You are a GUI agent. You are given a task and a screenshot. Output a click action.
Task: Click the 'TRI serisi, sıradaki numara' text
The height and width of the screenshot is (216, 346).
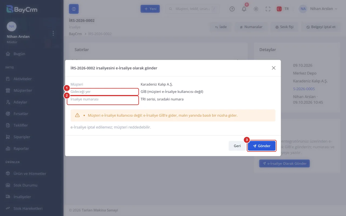(162, 99)
